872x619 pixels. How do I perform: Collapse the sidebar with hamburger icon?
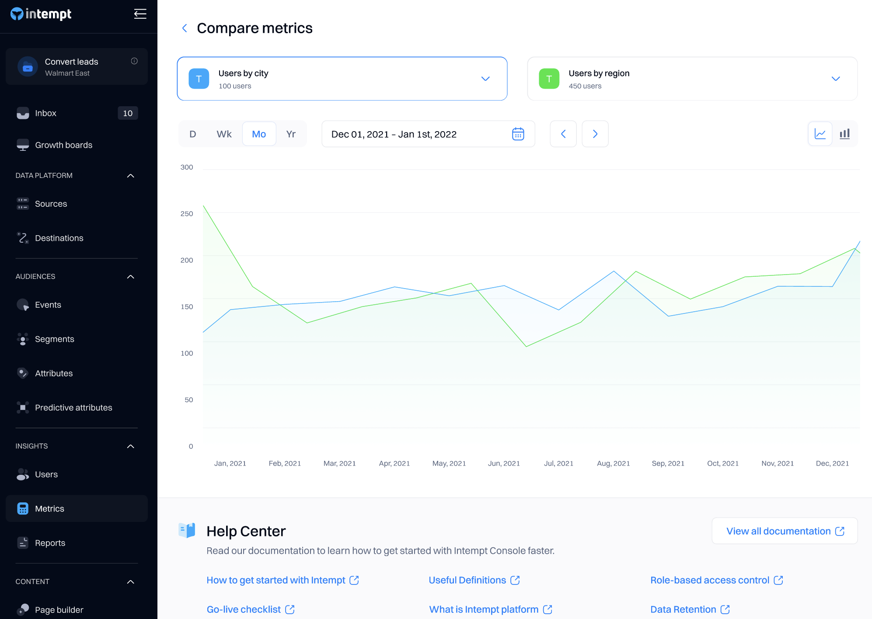pos(140,14)
